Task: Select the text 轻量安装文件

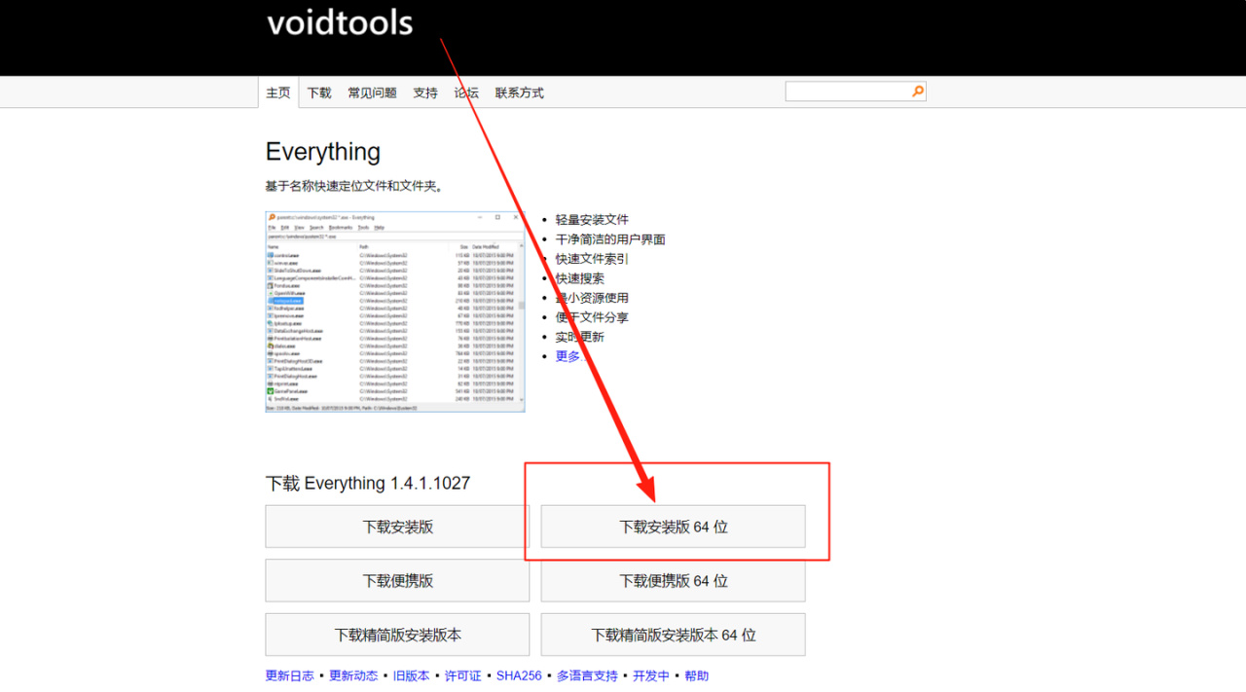Action: point(592,220)
